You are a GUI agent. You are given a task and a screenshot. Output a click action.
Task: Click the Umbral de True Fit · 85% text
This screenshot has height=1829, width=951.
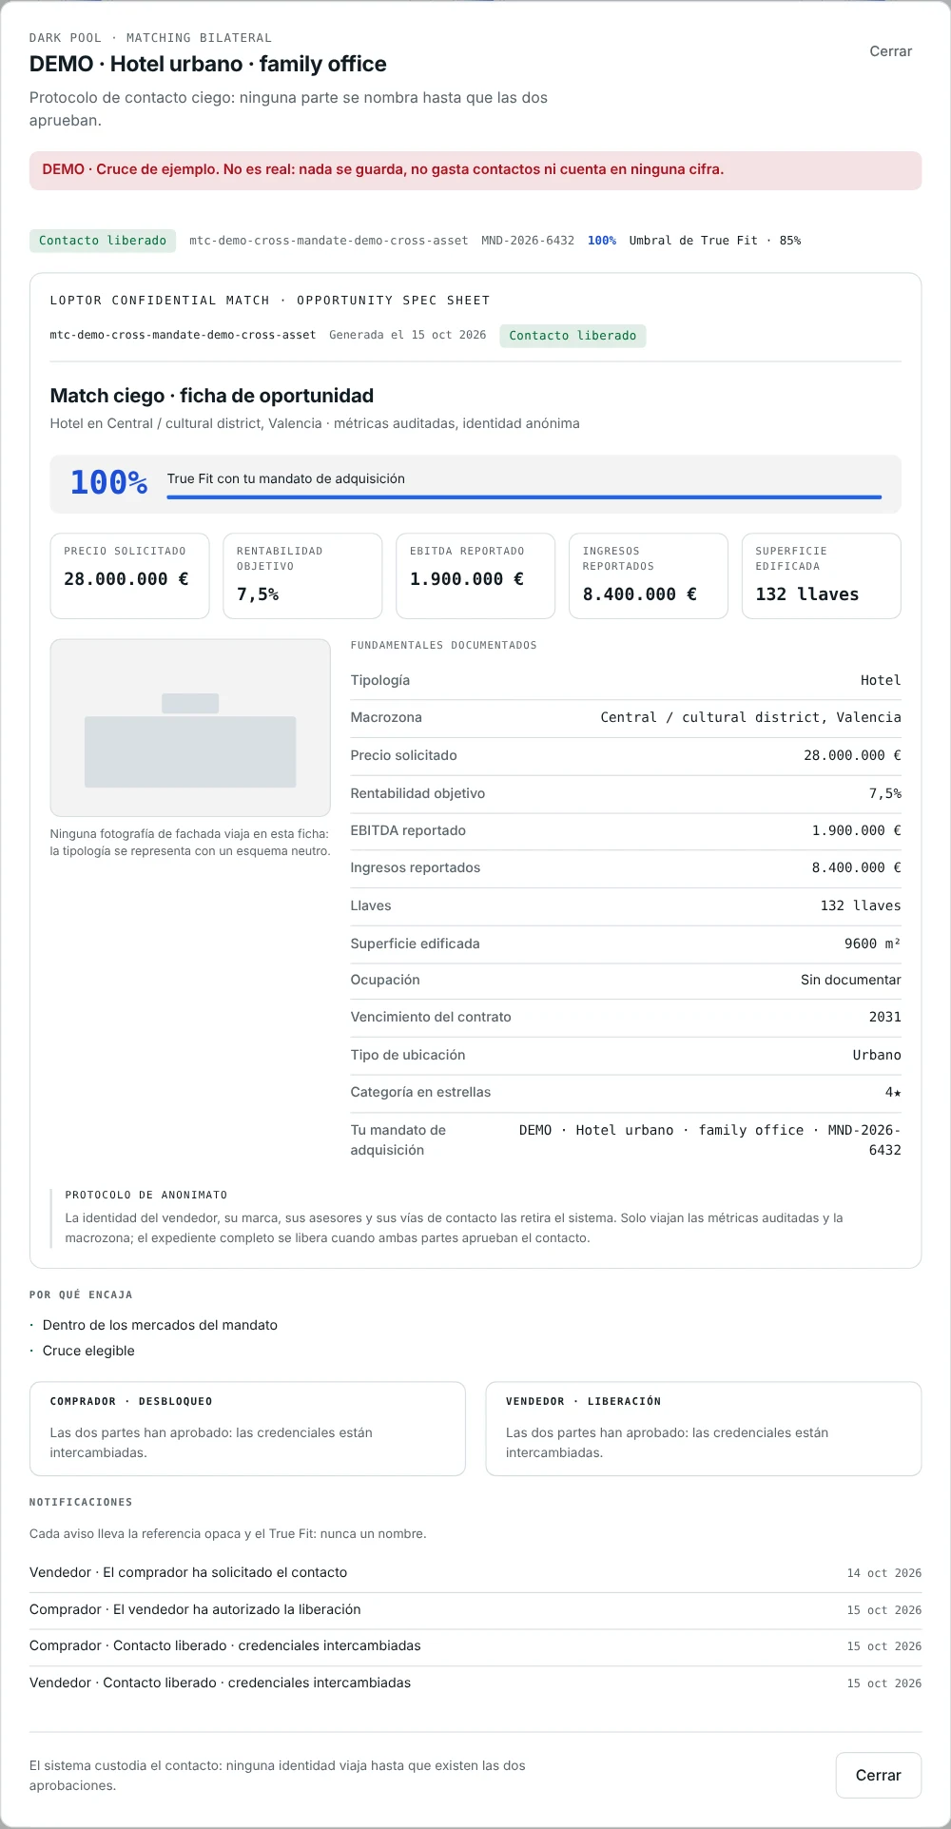pos(715,241)
